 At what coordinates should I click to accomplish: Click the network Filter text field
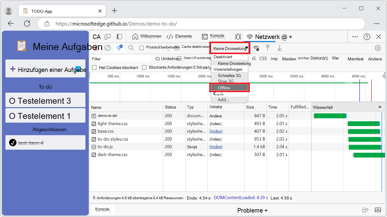[x=121, y=59]
